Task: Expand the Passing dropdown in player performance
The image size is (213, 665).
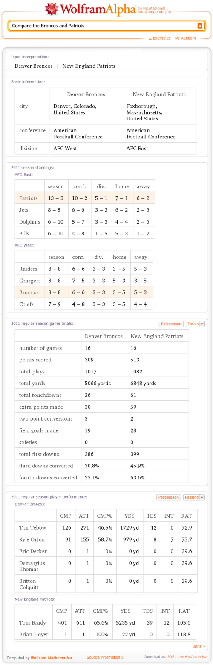Action: pos(194,497)
